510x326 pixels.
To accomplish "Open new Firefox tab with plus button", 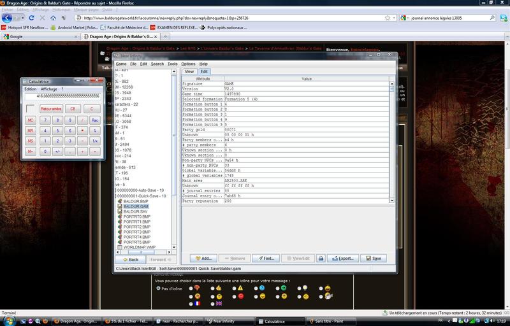I will pos(165,37).
